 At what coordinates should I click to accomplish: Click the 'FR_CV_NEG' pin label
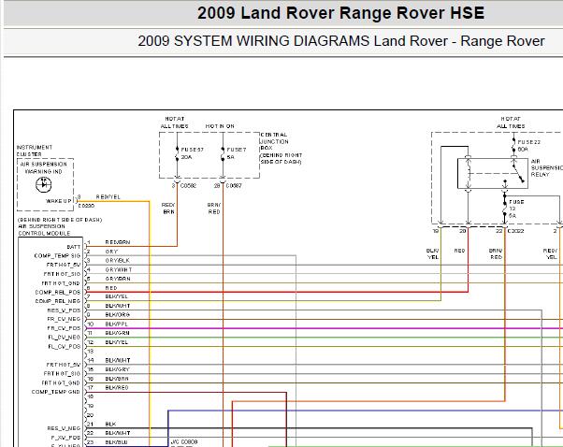click(64, 319)
